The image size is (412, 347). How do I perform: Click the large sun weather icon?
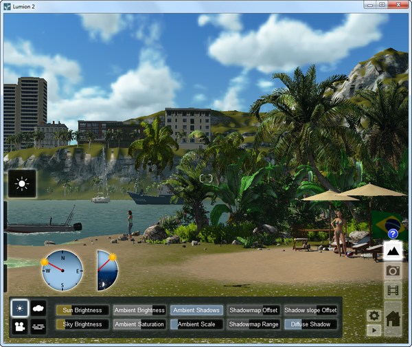pyautogui.click(x=22, y=184)
